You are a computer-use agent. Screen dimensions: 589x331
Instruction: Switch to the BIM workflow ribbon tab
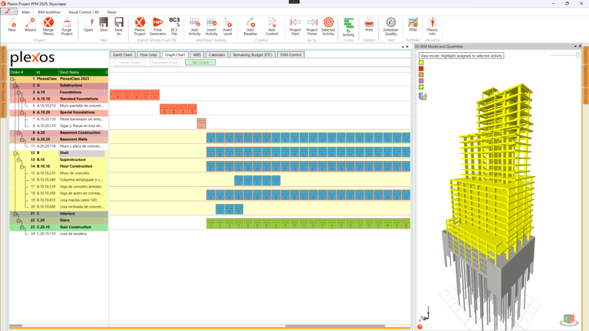pyautogui.click(x=49, y=12)
